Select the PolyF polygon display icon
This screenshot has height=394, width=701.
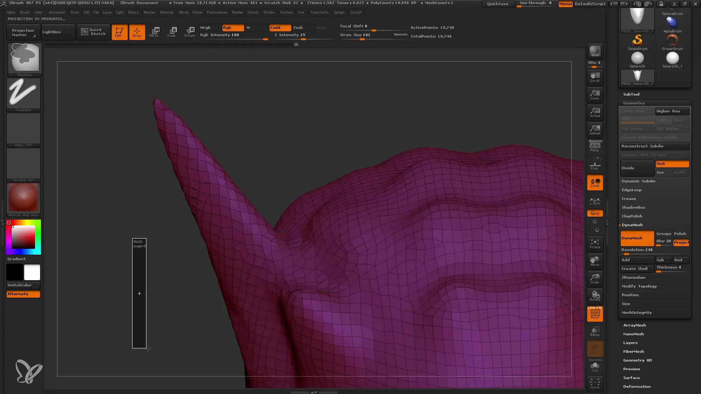coord(595,314)
